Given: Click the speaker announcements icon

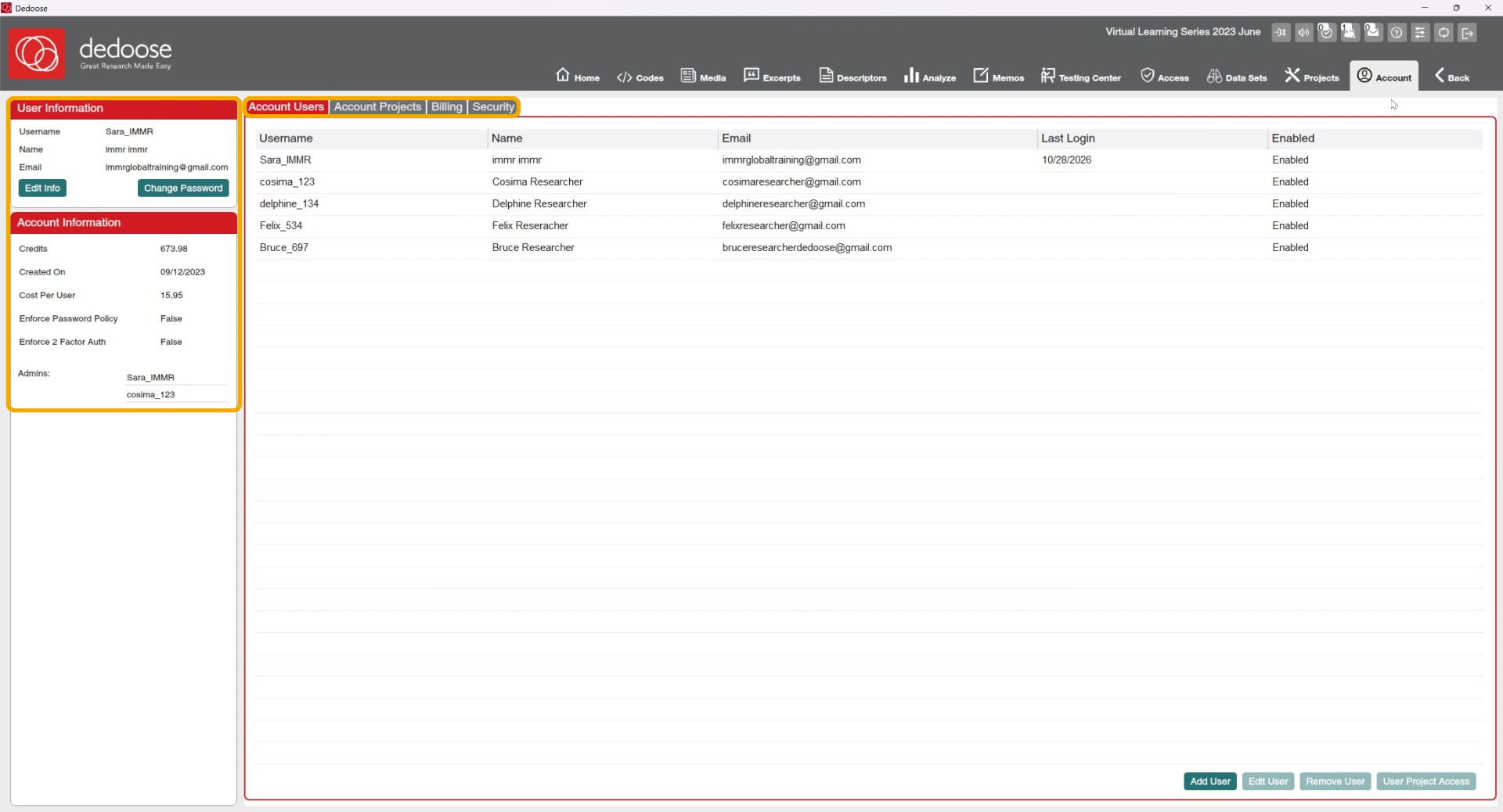Looking at the screenshot, I should click(x=1303, y=33).
